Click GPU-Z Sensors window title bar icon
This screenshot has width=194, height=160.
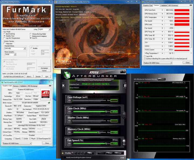(x=143, y=2)
